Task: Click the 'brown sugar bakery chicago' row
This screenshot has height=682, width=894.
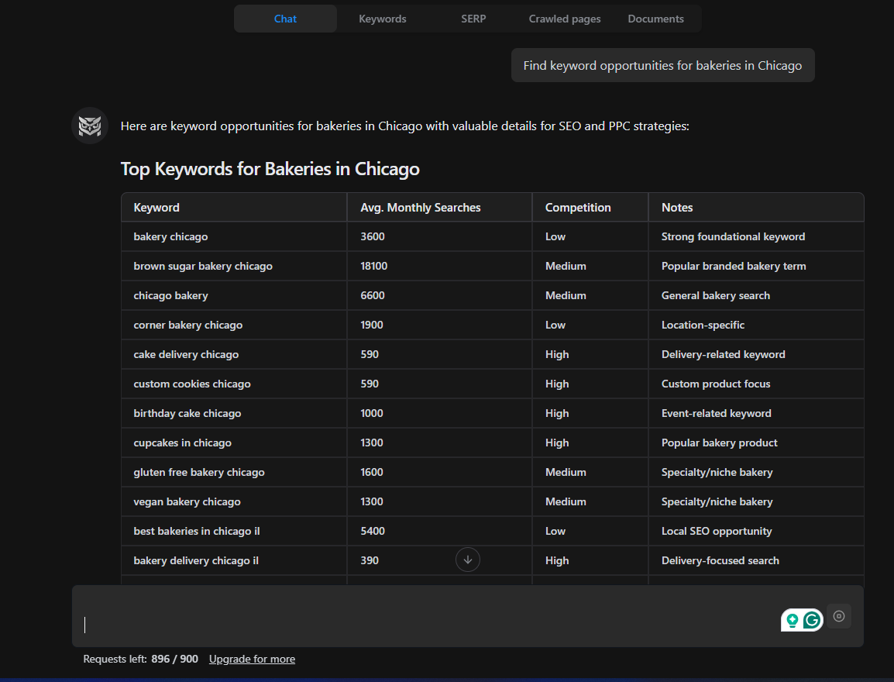Action: [232, 266]
